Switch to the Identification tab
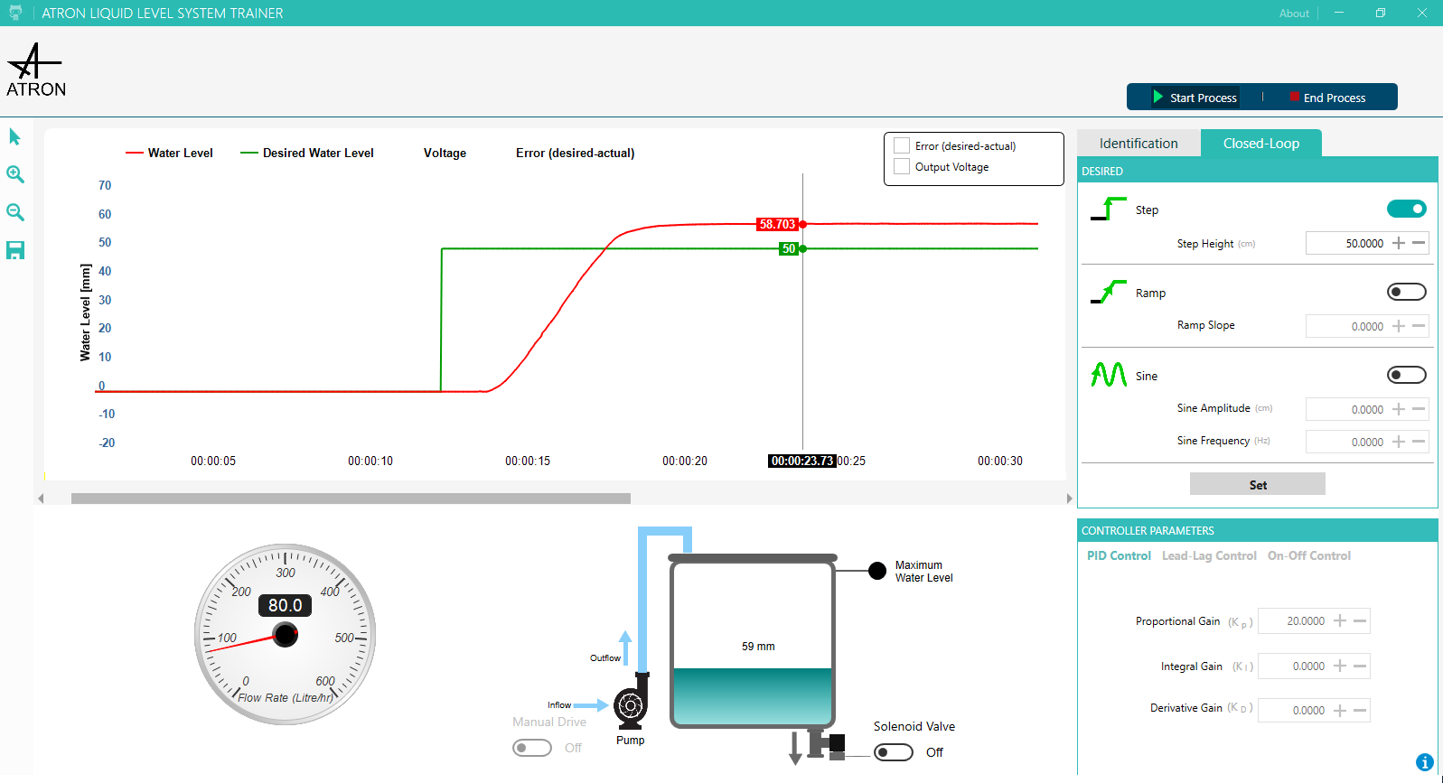This screenshot has height=783, width=1443. (x=1138, y=143)
